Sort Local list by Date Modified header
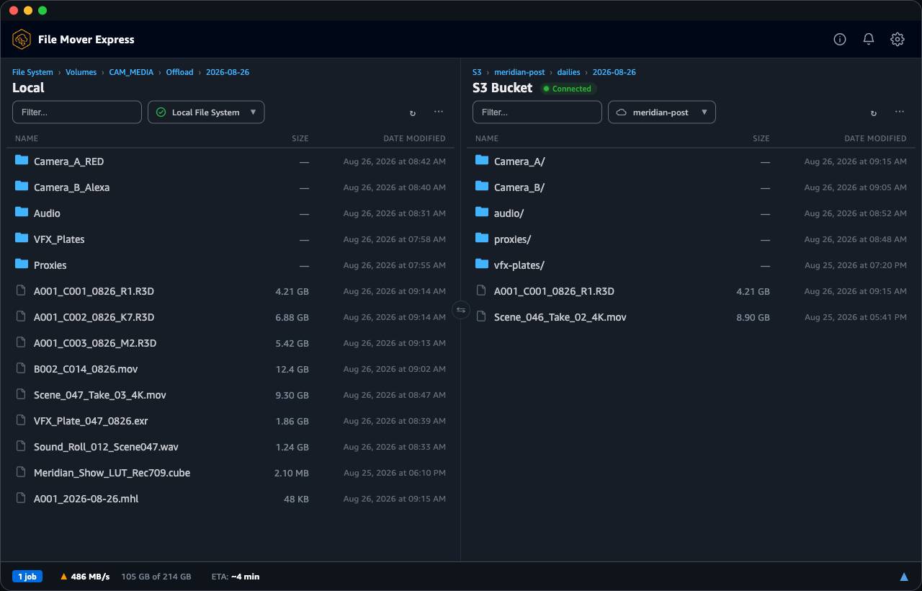922x591 pixels. (x=414, y=138)
